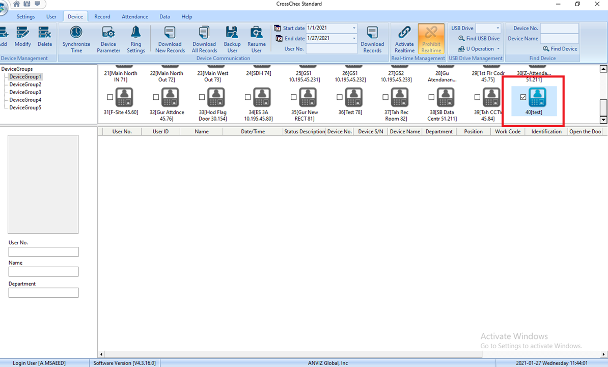
Task: Check device 33[Hod Flag Door] checkbox
Action: (x=202, y=97)
